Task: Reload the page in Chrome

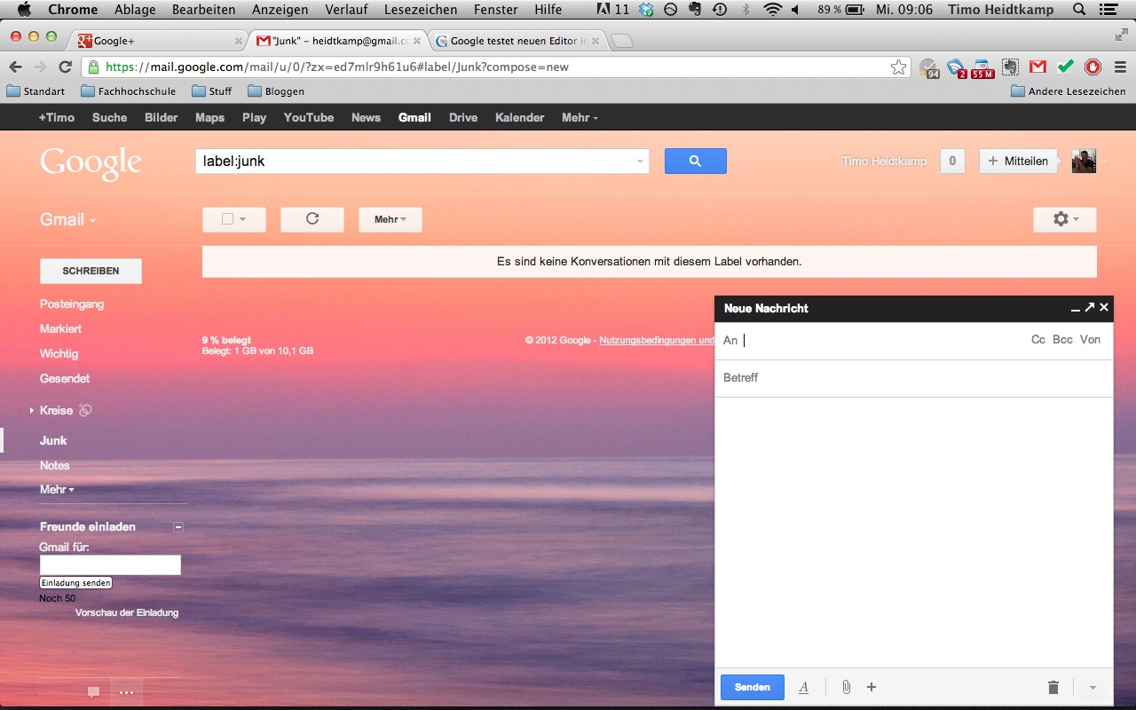Action: pos(65,67)
